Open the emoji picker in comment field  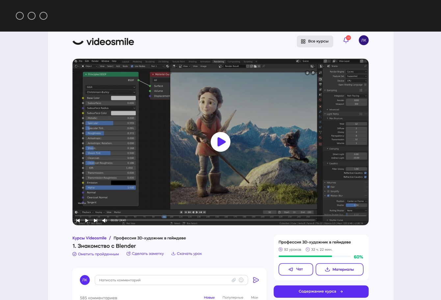click(241, 280)
